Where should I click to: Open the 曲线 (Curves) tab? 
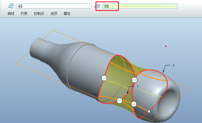point(11,13)
